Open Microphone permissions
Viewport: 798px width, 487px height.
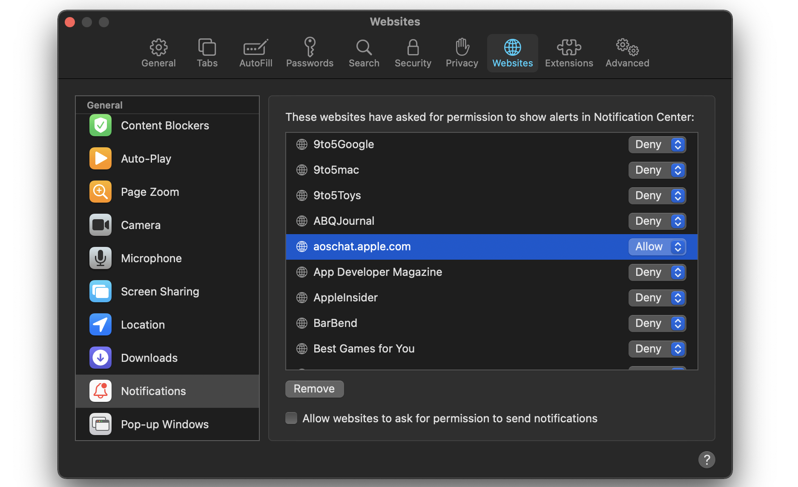point(151,258)
